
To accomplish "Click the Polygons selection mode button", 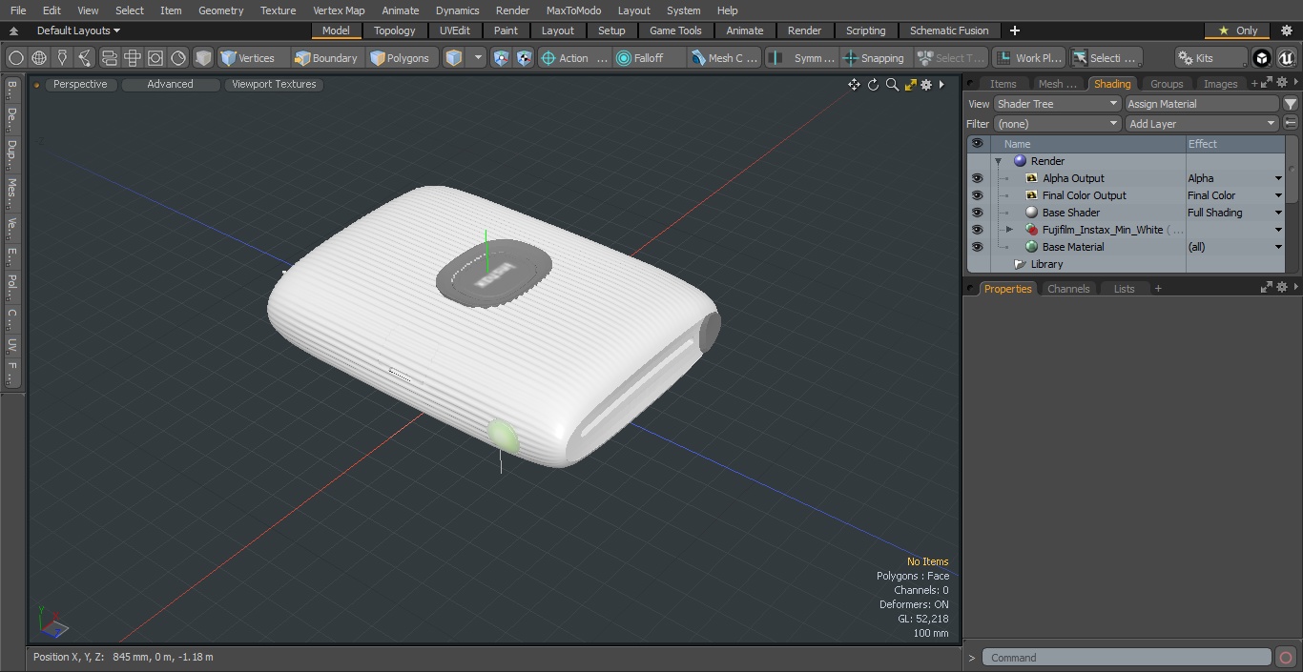I will pyautogui.click(x=402, y=58).
